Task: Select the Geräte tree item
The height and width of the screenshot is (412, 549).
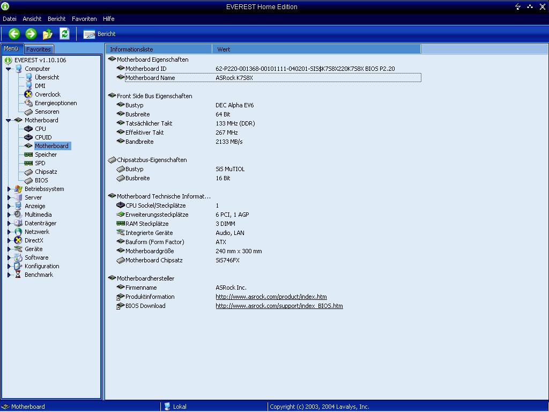Action: point(34,249)
